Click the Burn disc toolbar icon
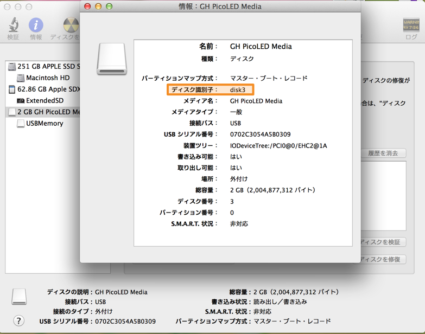The image size is (425, 334). tap(72, 25)
